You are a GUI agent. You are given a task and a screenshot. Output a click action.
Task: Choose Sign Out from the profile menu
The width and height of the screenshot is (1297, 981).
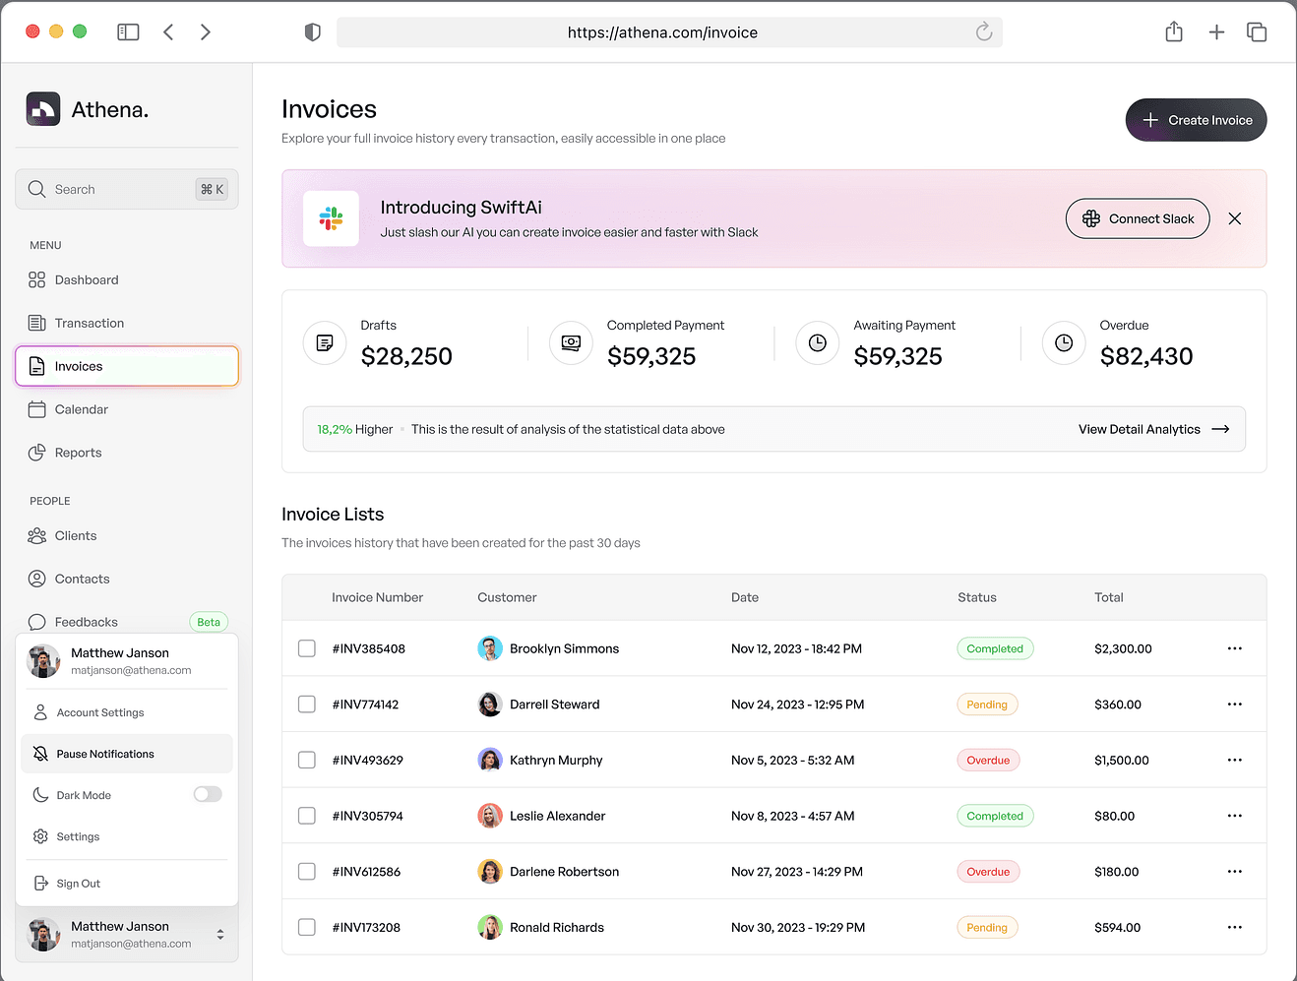pos(79,883)
